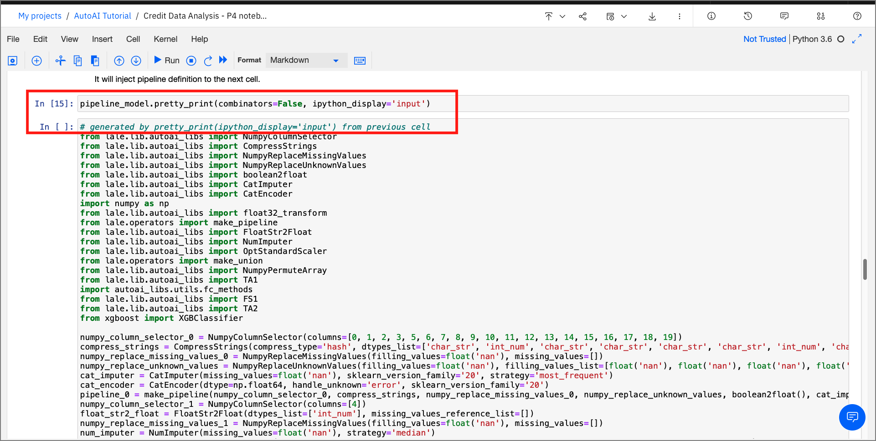Interrupt the running kernel

pyautogui.click(x=191, y=60)
